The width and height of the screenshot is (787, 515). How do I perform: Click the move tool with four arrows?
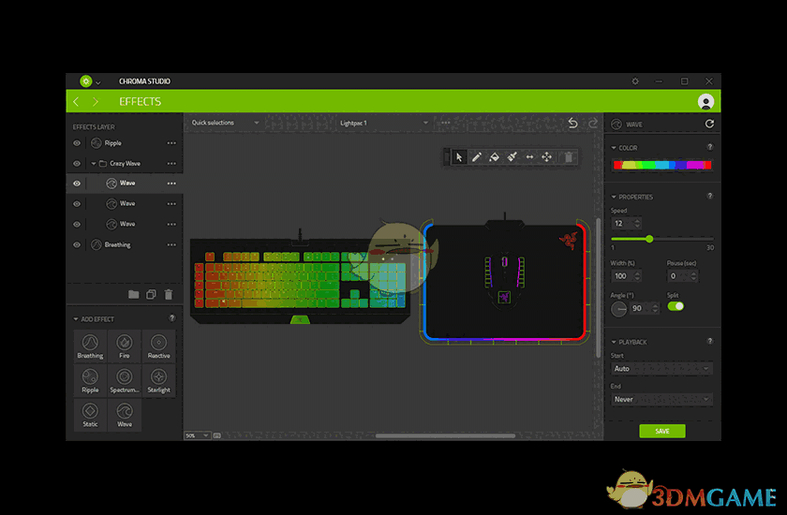pyautogui.click(x=546, y=157)
